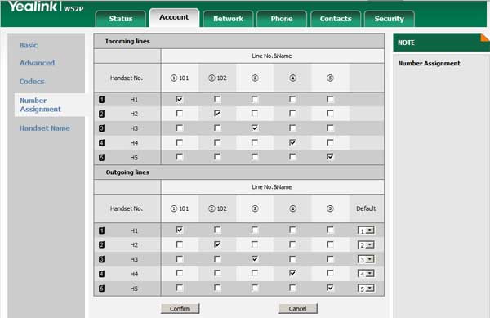Check outgoing line 5 for H4

coord(330,273)
